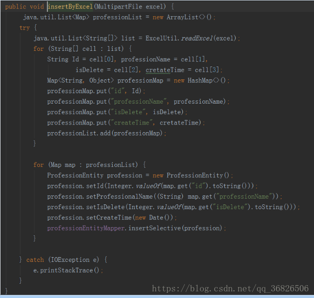Screen dimensions: 314x298
Task: Click catch keyword
Action: pos(35,260)
